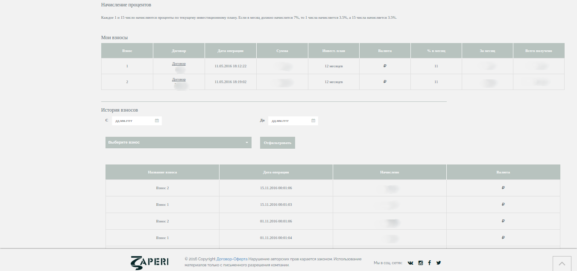Click '12 месяцев' in deposit 2 row
This screenshot has width=577, height=271.
click(334, 82)
